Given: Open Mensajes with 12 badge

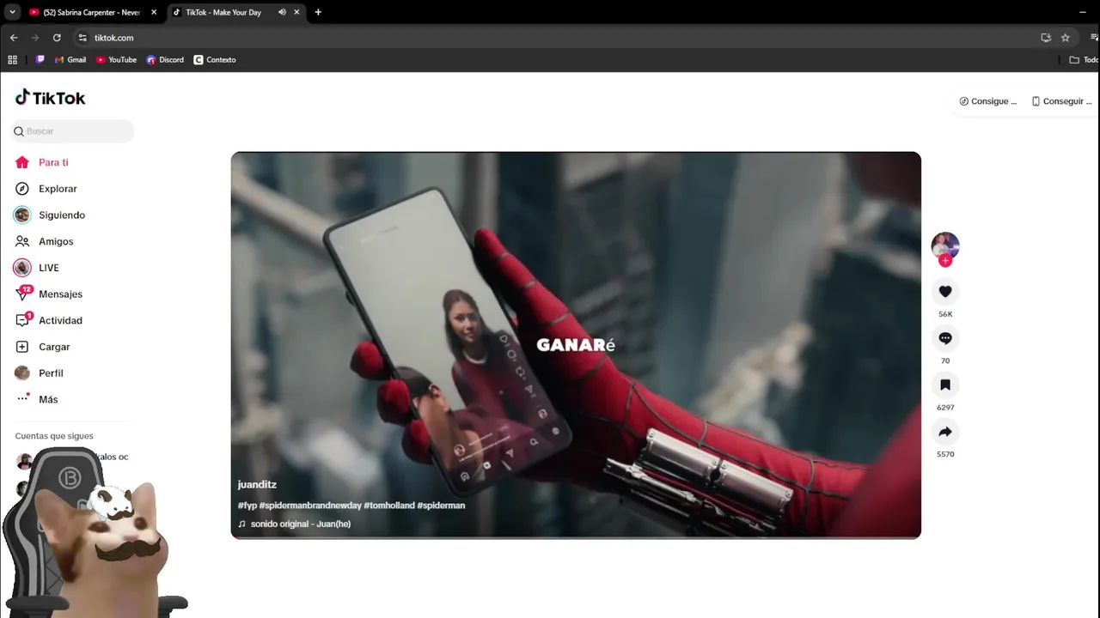Looking at the screenshot, I should pos(49,294).
